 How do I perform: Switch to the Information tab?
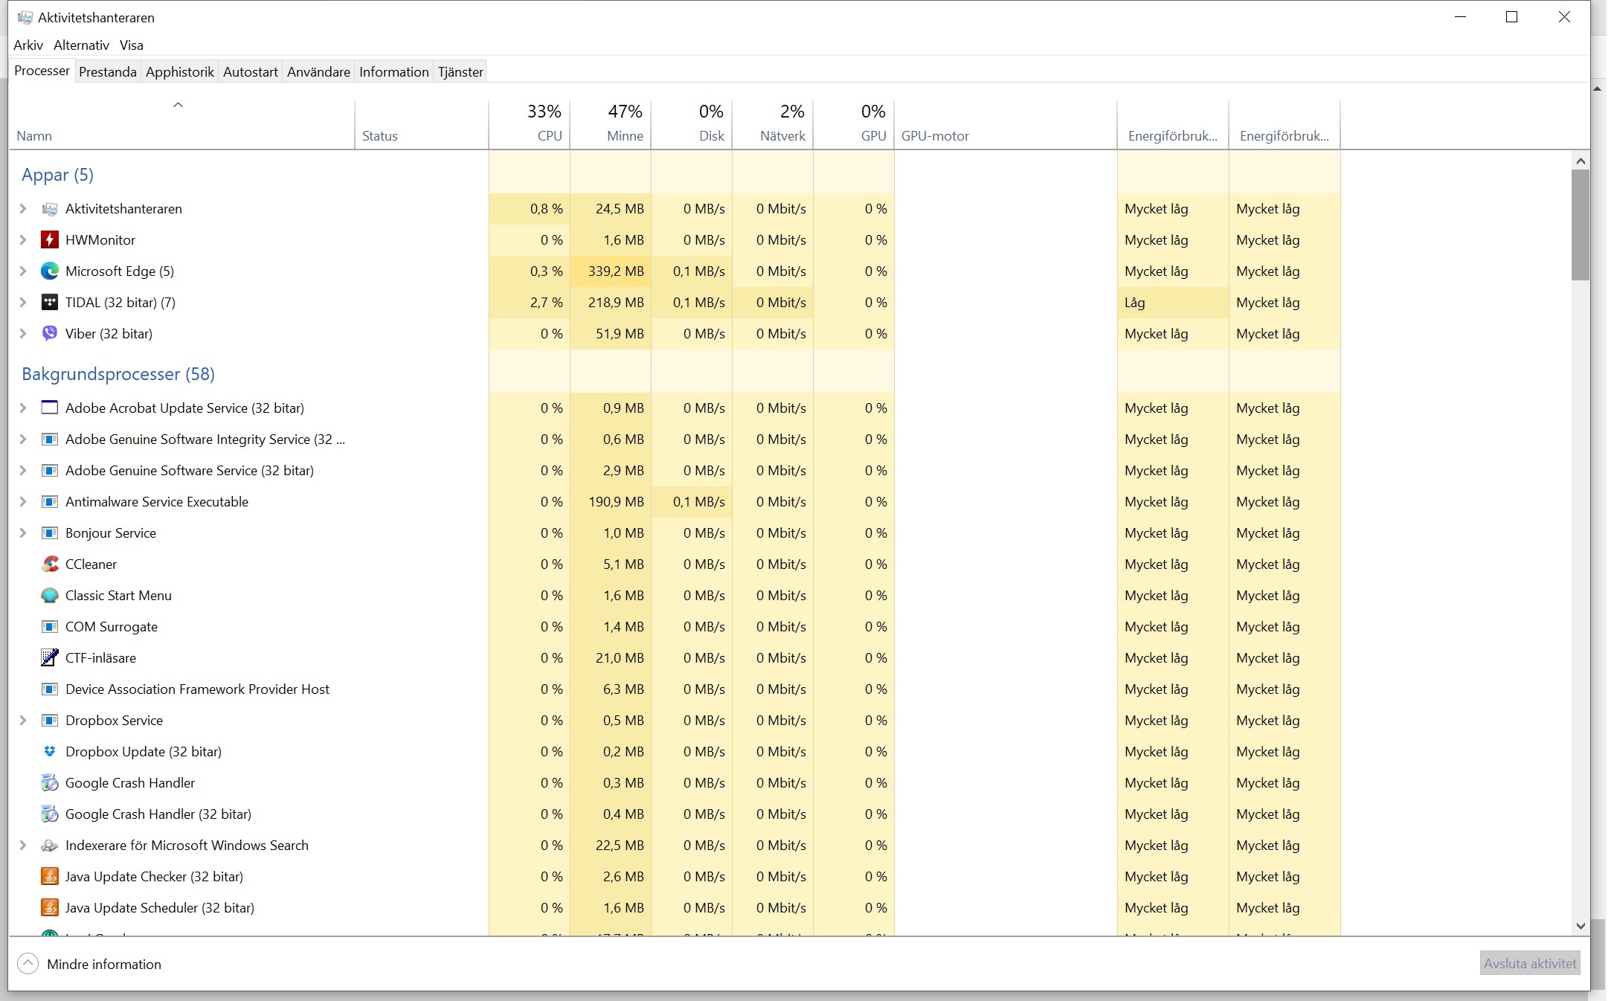click(394, 72)
